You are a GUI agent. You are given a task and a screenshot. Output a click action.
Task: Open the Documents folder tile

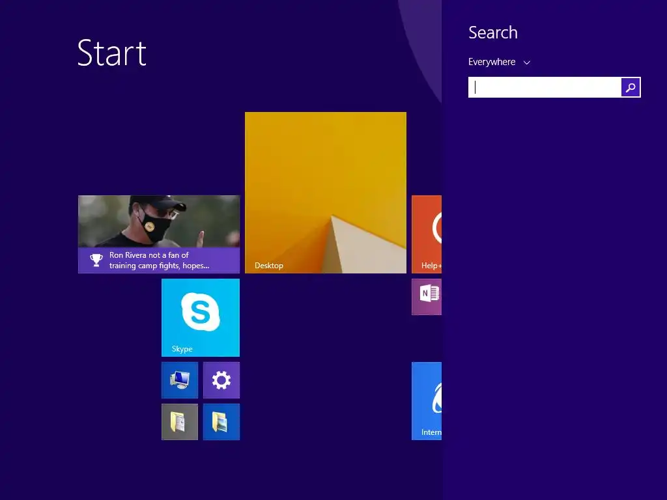click(x=180, y=422)
